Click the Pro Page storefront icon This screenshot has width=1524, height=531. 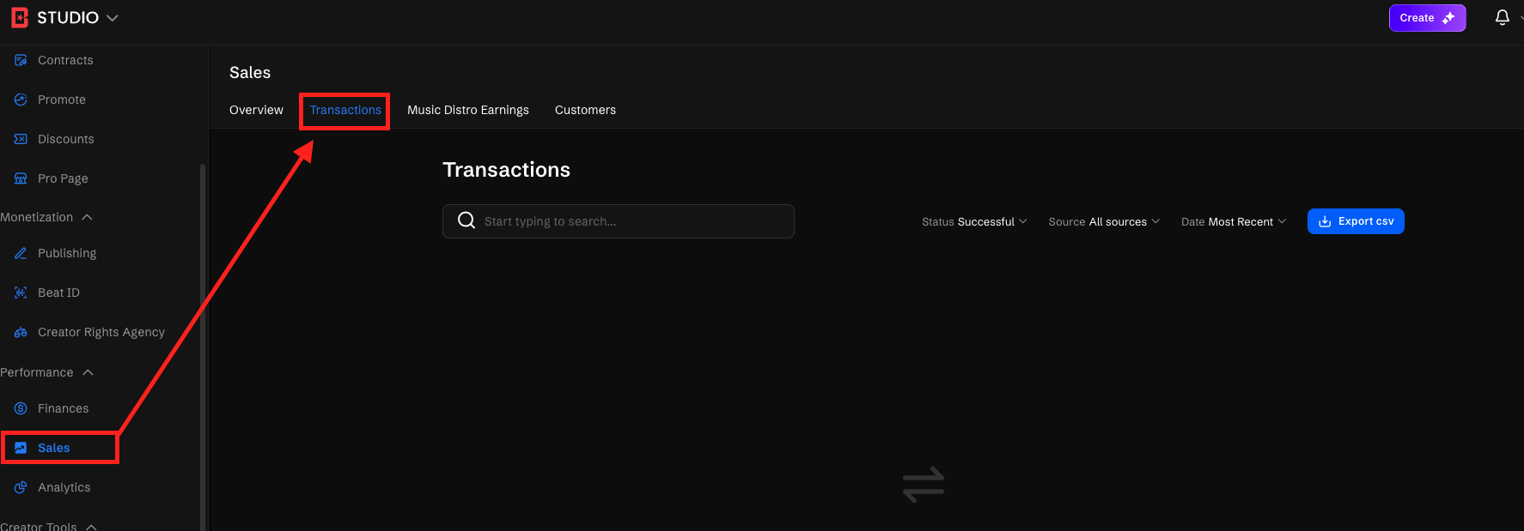click(x=21, y=178)
